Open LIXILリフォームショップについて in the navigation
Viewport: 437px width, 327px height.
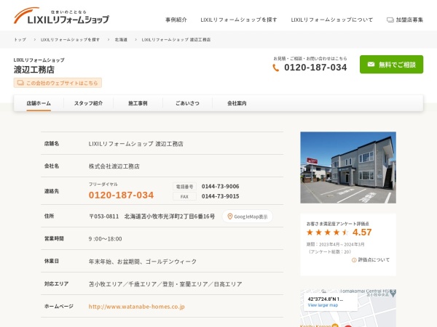331,20
